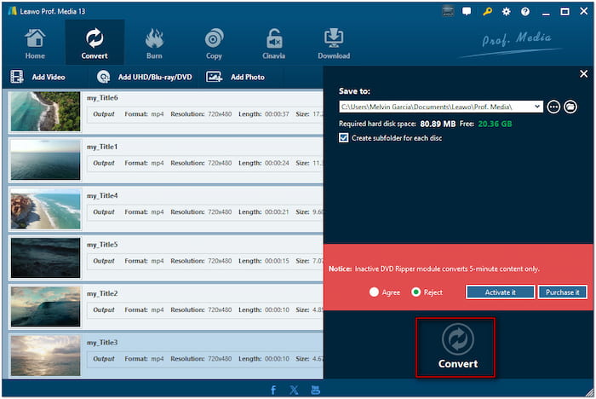This screenshot has height=399, width=596.
Task: Click the Add Photo label
Action: (x=248, y=77)
